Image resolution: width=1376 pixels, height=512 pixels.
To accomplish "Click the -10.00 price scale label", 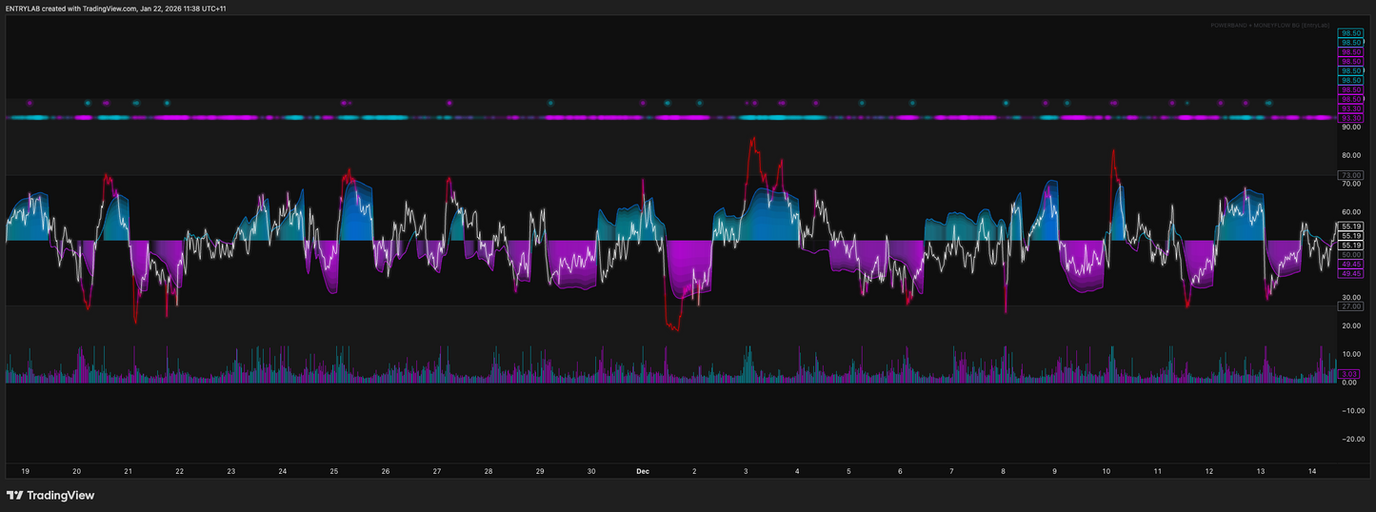I will [x=1351, y=411].
